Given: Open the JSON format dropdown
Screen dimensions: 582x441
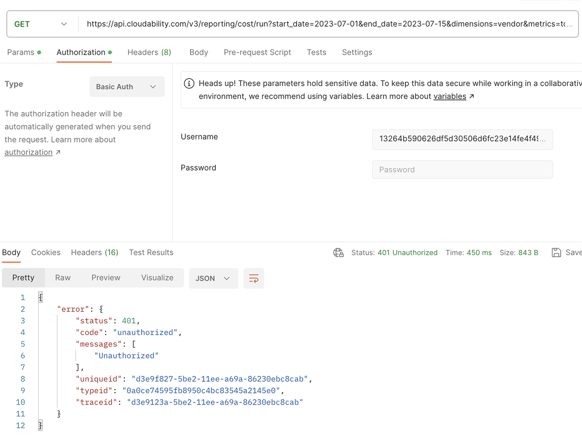Looking at the screenshot, I should pyautogui.click(x=213, y=278).
